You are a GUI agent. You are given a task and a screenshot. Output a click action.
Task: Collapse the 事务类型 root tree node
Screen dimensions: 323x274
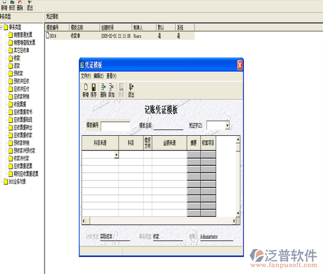(1, 27)
